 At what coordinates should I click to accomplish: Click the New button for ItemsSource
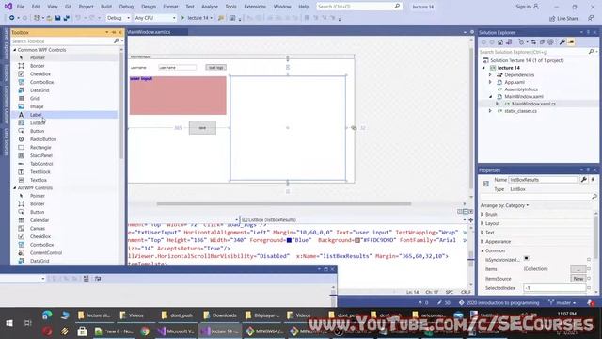578,279
